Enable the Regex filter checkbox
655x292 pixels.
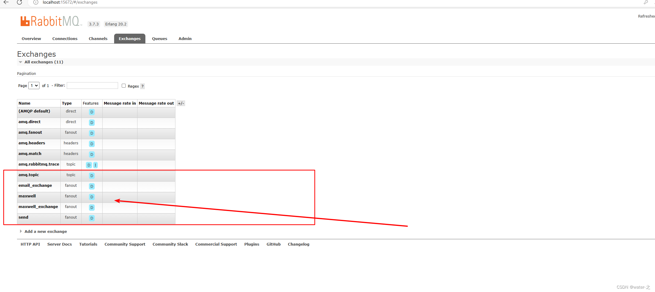pos(124,86)
